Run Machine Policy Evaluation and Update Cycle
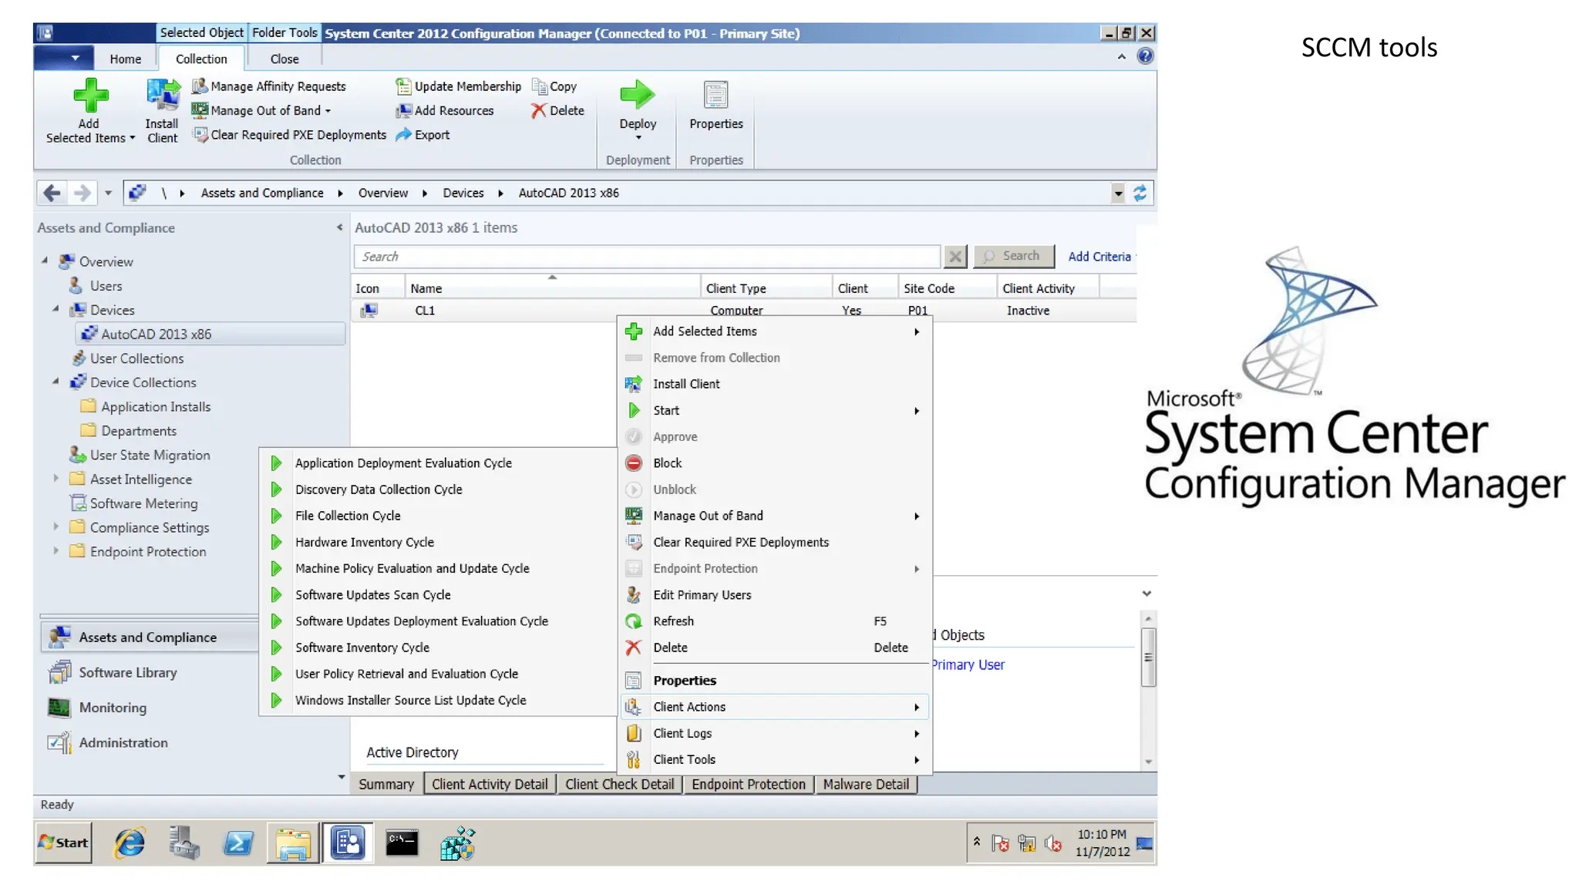 coord(437,568)
